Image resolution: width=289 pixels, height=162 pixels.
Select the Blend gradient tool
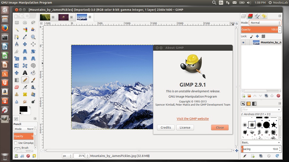click(17, 80)
